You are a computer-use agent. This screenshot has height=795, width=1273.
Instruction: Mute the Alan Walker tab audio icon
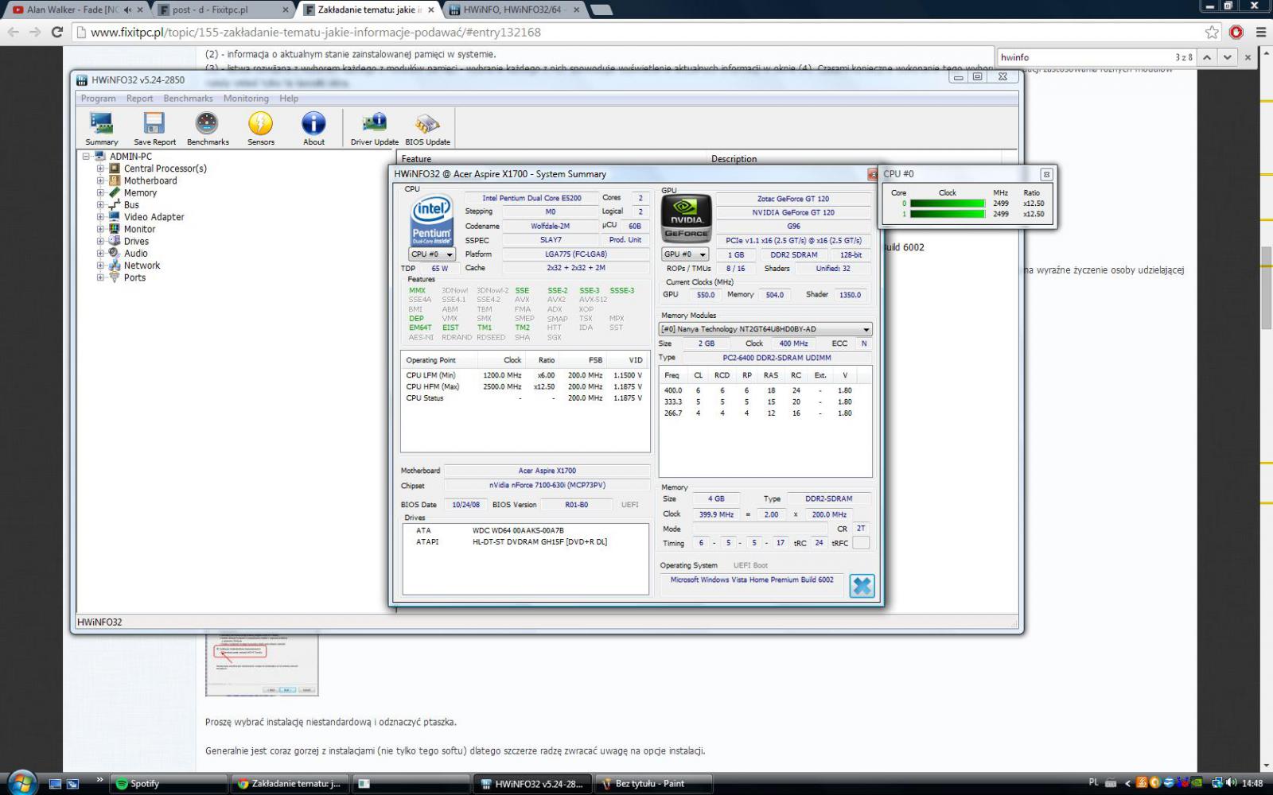click(127, 10)
